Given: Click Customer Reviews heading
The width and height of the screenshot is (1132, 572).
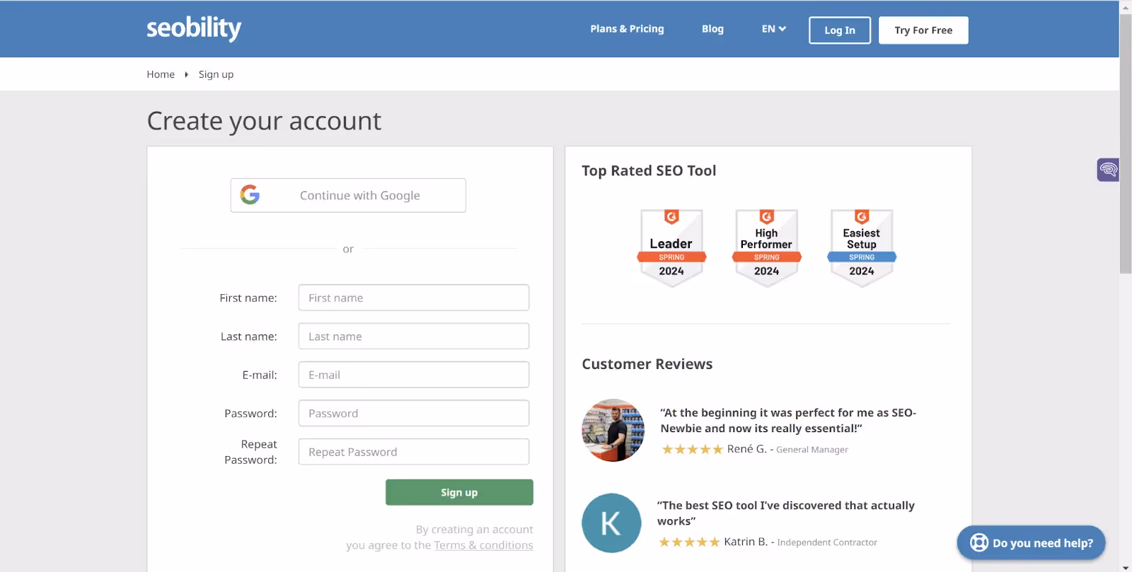Looking at the screenshot, I should click(x=647, y=364).
